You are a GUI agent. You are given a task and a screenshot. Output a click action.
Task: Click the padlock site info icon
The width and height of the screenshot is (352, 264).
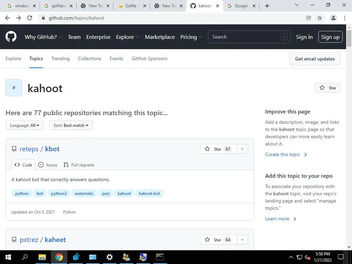(x=44, y=18)
